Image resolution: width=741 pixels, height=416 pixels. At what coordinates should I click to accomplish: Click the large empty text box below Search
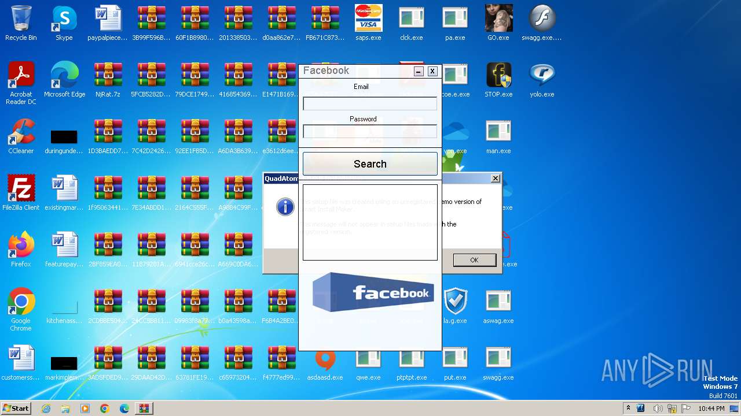[x=370, y=222]
